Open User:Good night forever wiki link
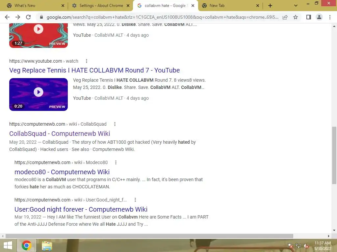337x252 pixels. click(x=81, y=209)
